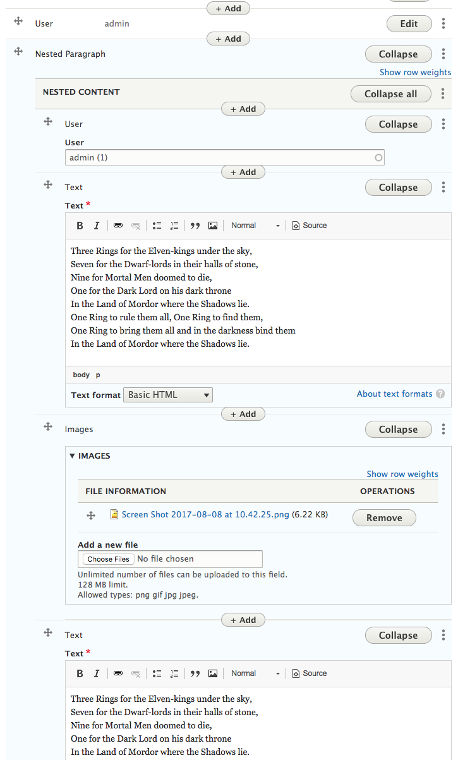Click + Add between User and first Text
The width and height of the screenshot is (458, 760).
pos(243,172)
